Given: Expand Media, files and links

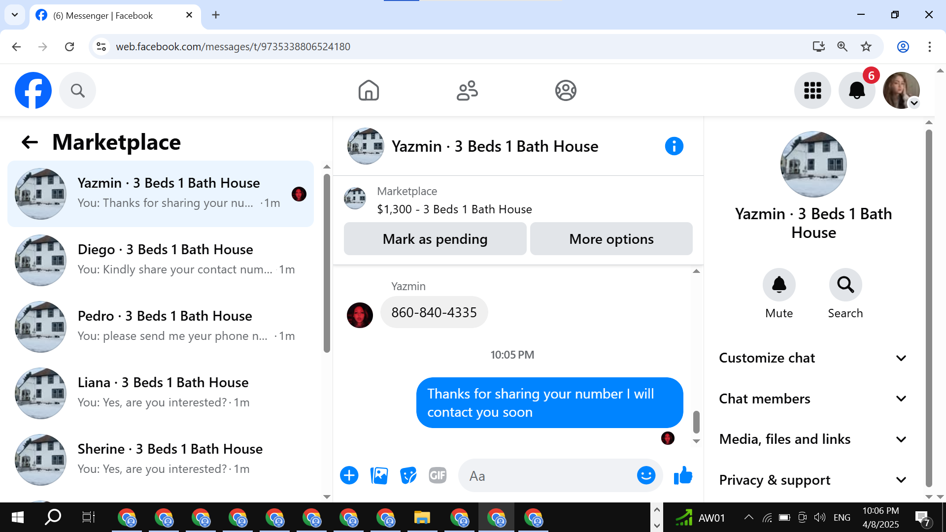Looking at the screenshot, I should coord(812,439).
